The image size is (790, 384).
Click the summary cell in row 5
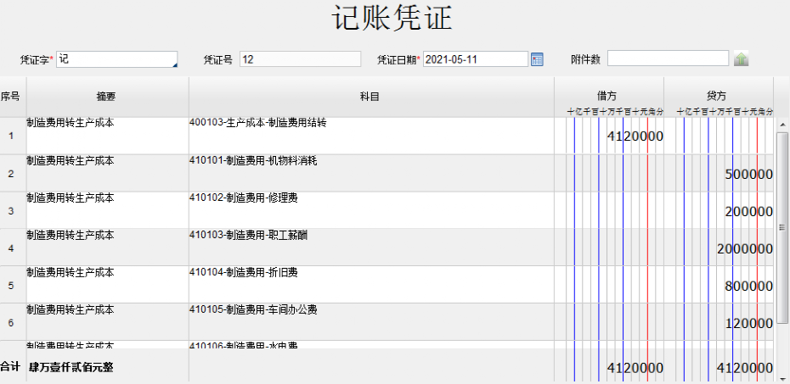coord(107,285)
